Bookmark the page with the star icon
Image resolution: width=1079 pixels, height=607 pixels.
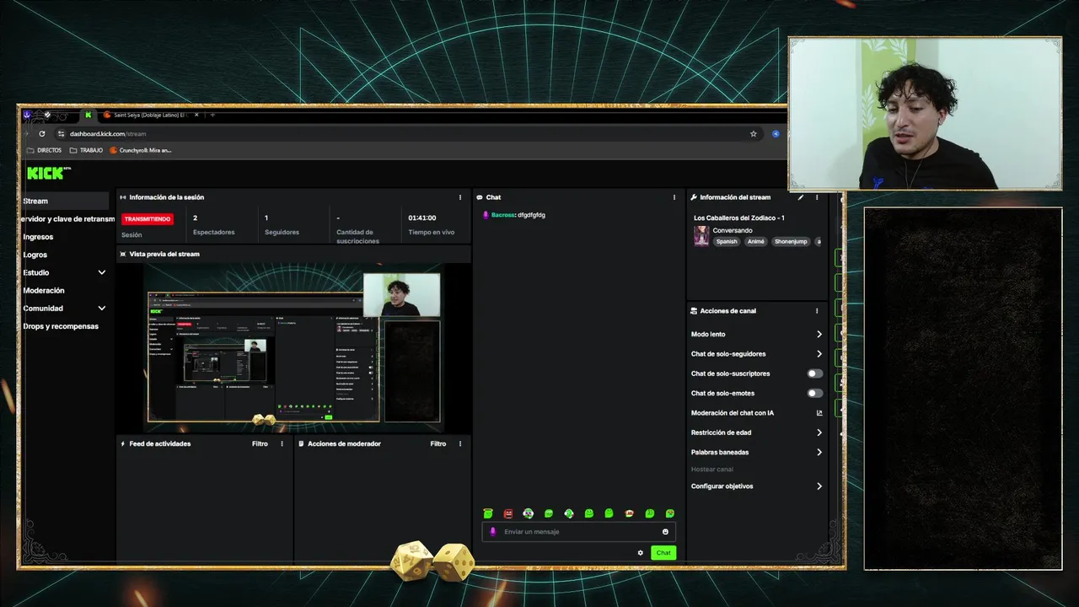coord(754,133)
